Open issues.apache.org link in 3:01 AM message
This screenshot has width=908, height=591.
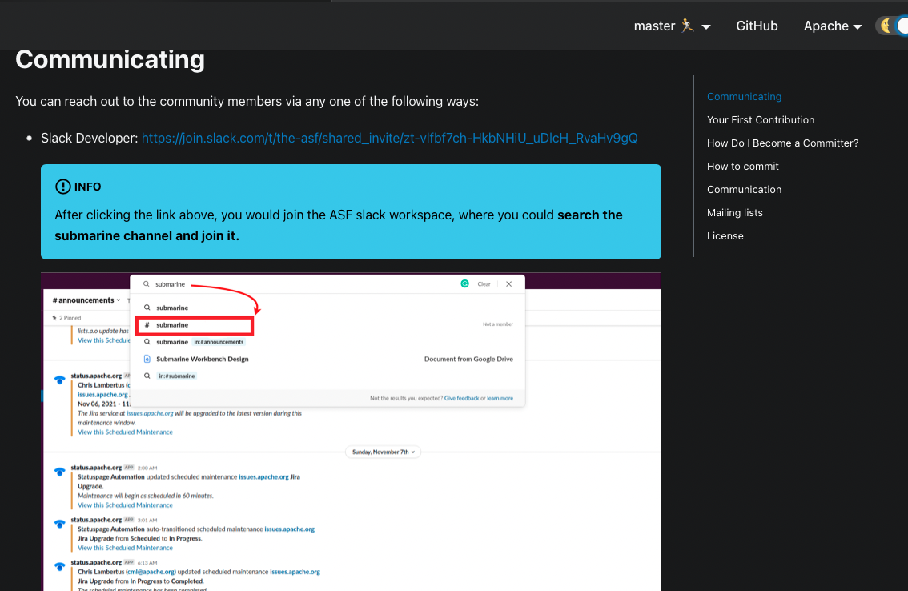(290, 529)
